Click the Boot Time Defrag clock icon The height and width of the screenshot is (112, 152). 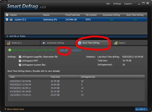pos(80,43)
